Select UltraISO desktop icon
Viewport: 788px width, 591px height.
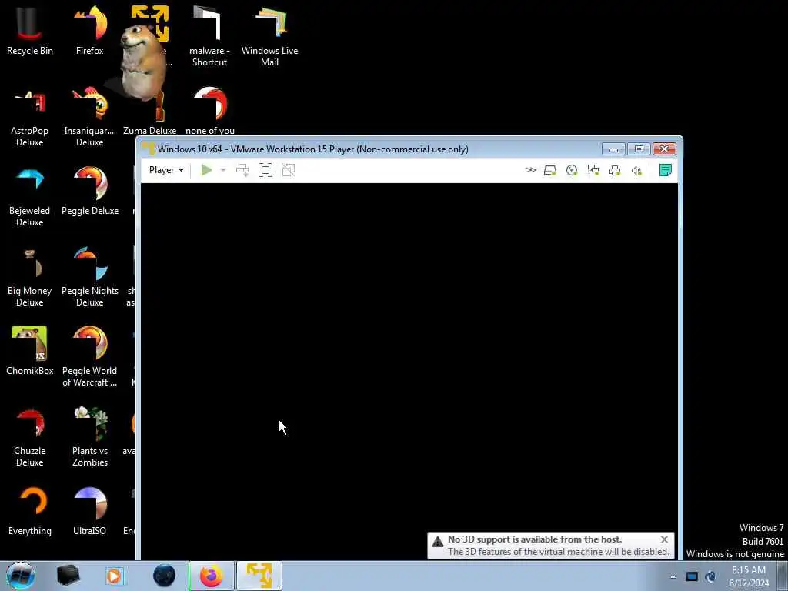pyautogui.click(x=89, y=511)
